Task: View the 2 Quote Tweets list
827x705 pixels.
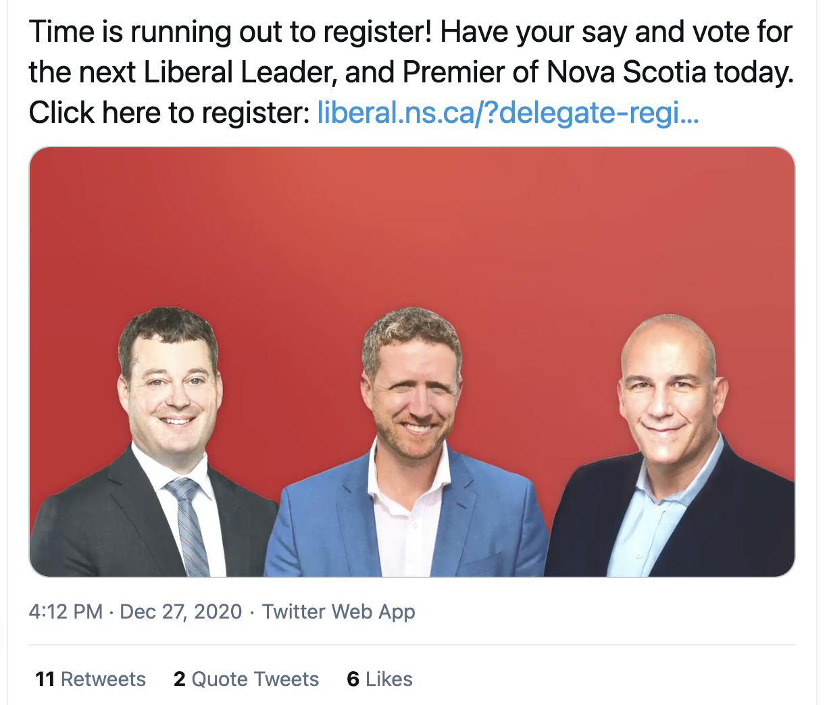Action: coord(246,679)
